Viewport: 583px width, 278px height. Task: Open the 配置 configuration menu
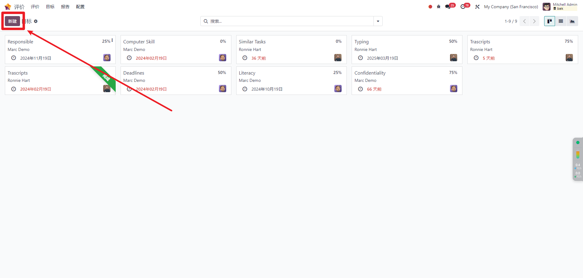point(80,7)
